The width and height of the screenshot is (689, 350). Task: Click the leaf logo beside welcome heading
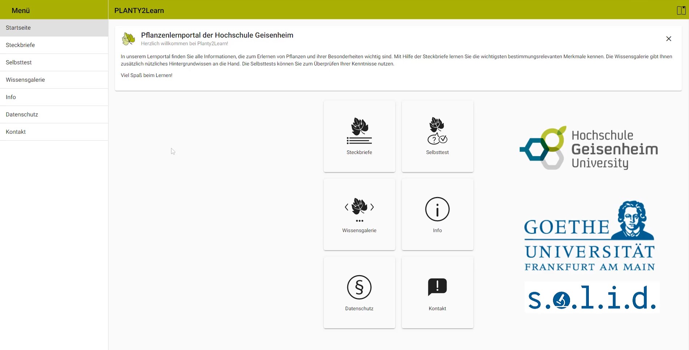point(128,39)
